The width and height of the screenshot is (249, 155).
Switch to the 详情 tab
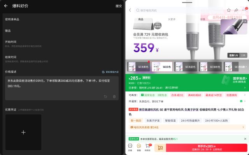click(x=203, y=19)
